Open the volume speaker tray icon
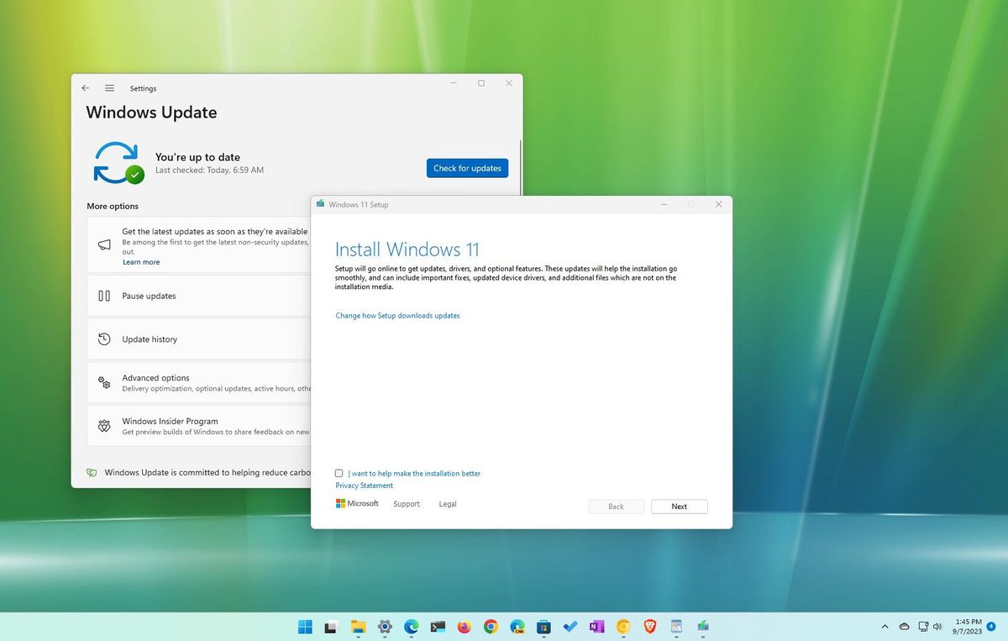Screen dimensions: 1008x641 point(937,626)
